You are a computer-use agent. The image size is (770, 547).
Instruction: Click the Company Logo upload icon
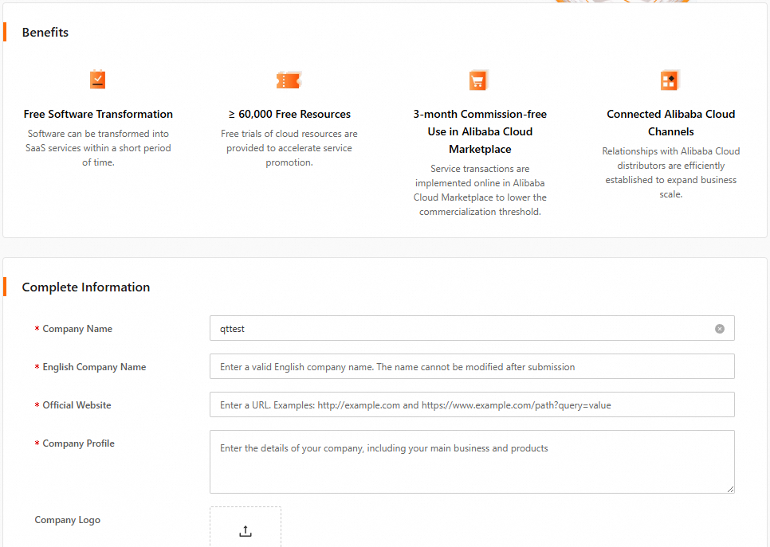pyautogui.click(x=246, y=531)
